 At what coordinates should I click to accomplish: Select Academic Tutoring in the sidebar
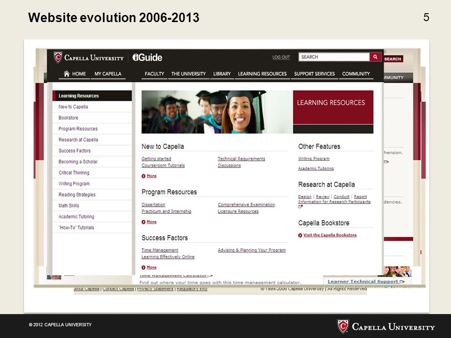(92, 216)
